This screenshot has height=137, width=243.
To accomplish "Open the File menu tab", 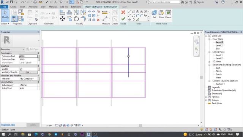I will point(4,7).
